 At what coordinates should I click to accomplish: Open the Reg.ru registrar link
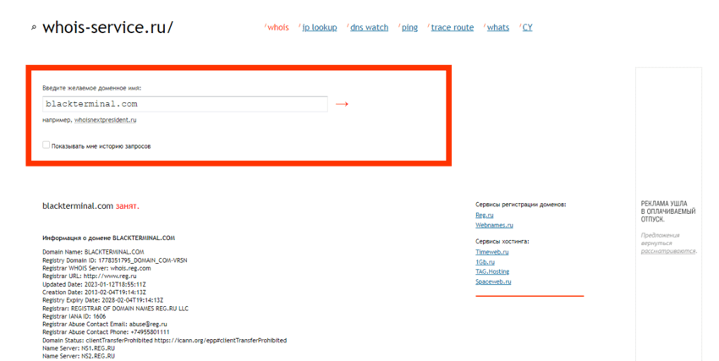tap(484, 216)
